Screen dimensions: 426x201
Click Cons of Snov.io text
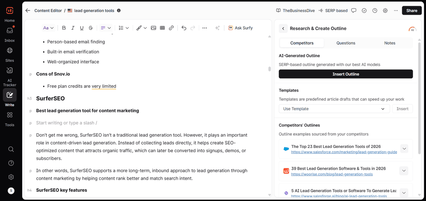coord(53,74)
